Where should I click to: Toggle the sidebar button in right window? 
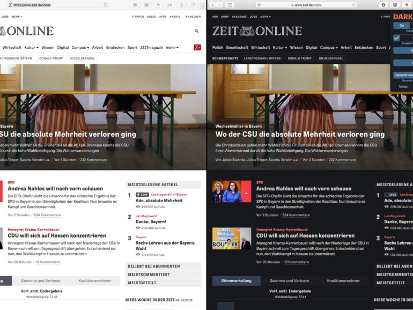tap(230, 5)
